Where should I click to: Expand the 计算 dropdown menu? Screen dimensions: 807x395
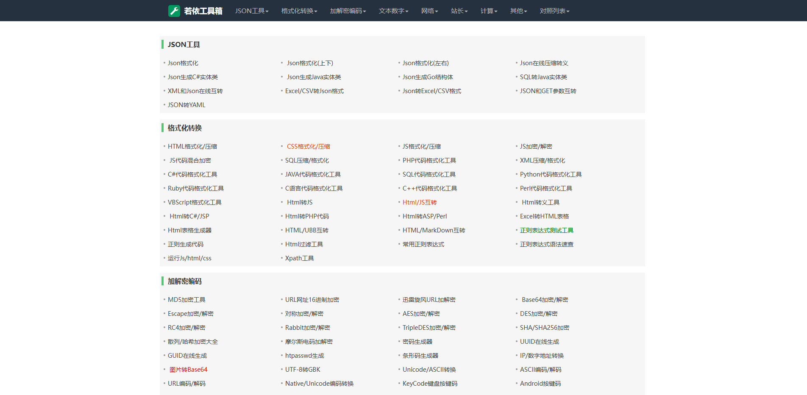point(488,11)
